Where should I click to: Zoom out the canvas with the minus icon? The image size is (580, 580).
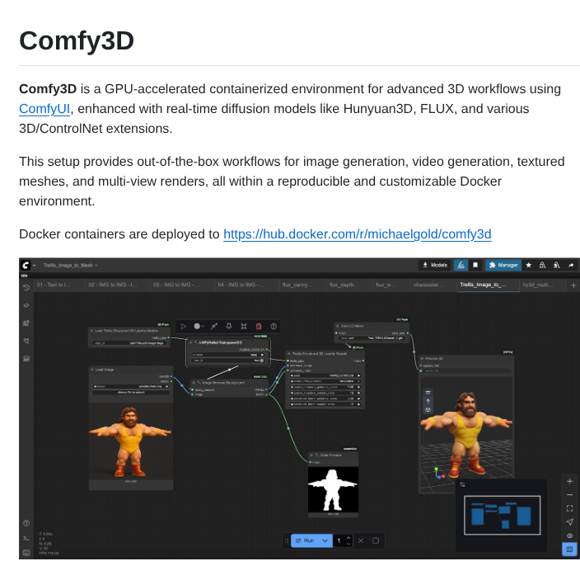[x=569, y=495]
